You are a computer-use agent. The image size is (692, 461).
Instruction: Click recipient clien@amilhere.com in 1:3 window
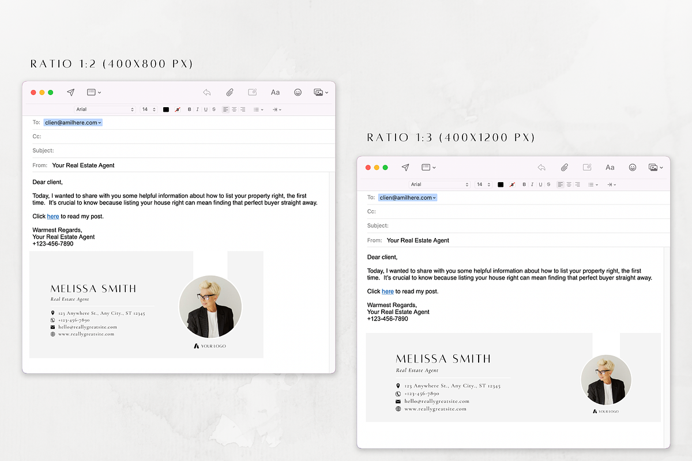click(408, 198)
